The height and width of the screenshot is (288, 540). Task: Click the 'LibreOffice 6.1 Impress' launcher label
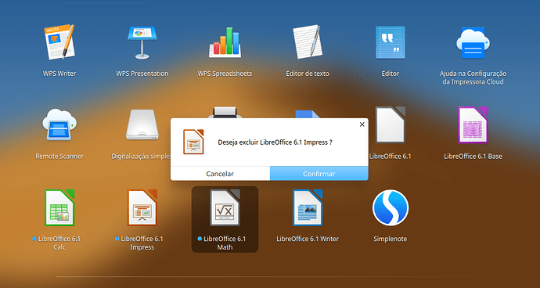[142, 243]
